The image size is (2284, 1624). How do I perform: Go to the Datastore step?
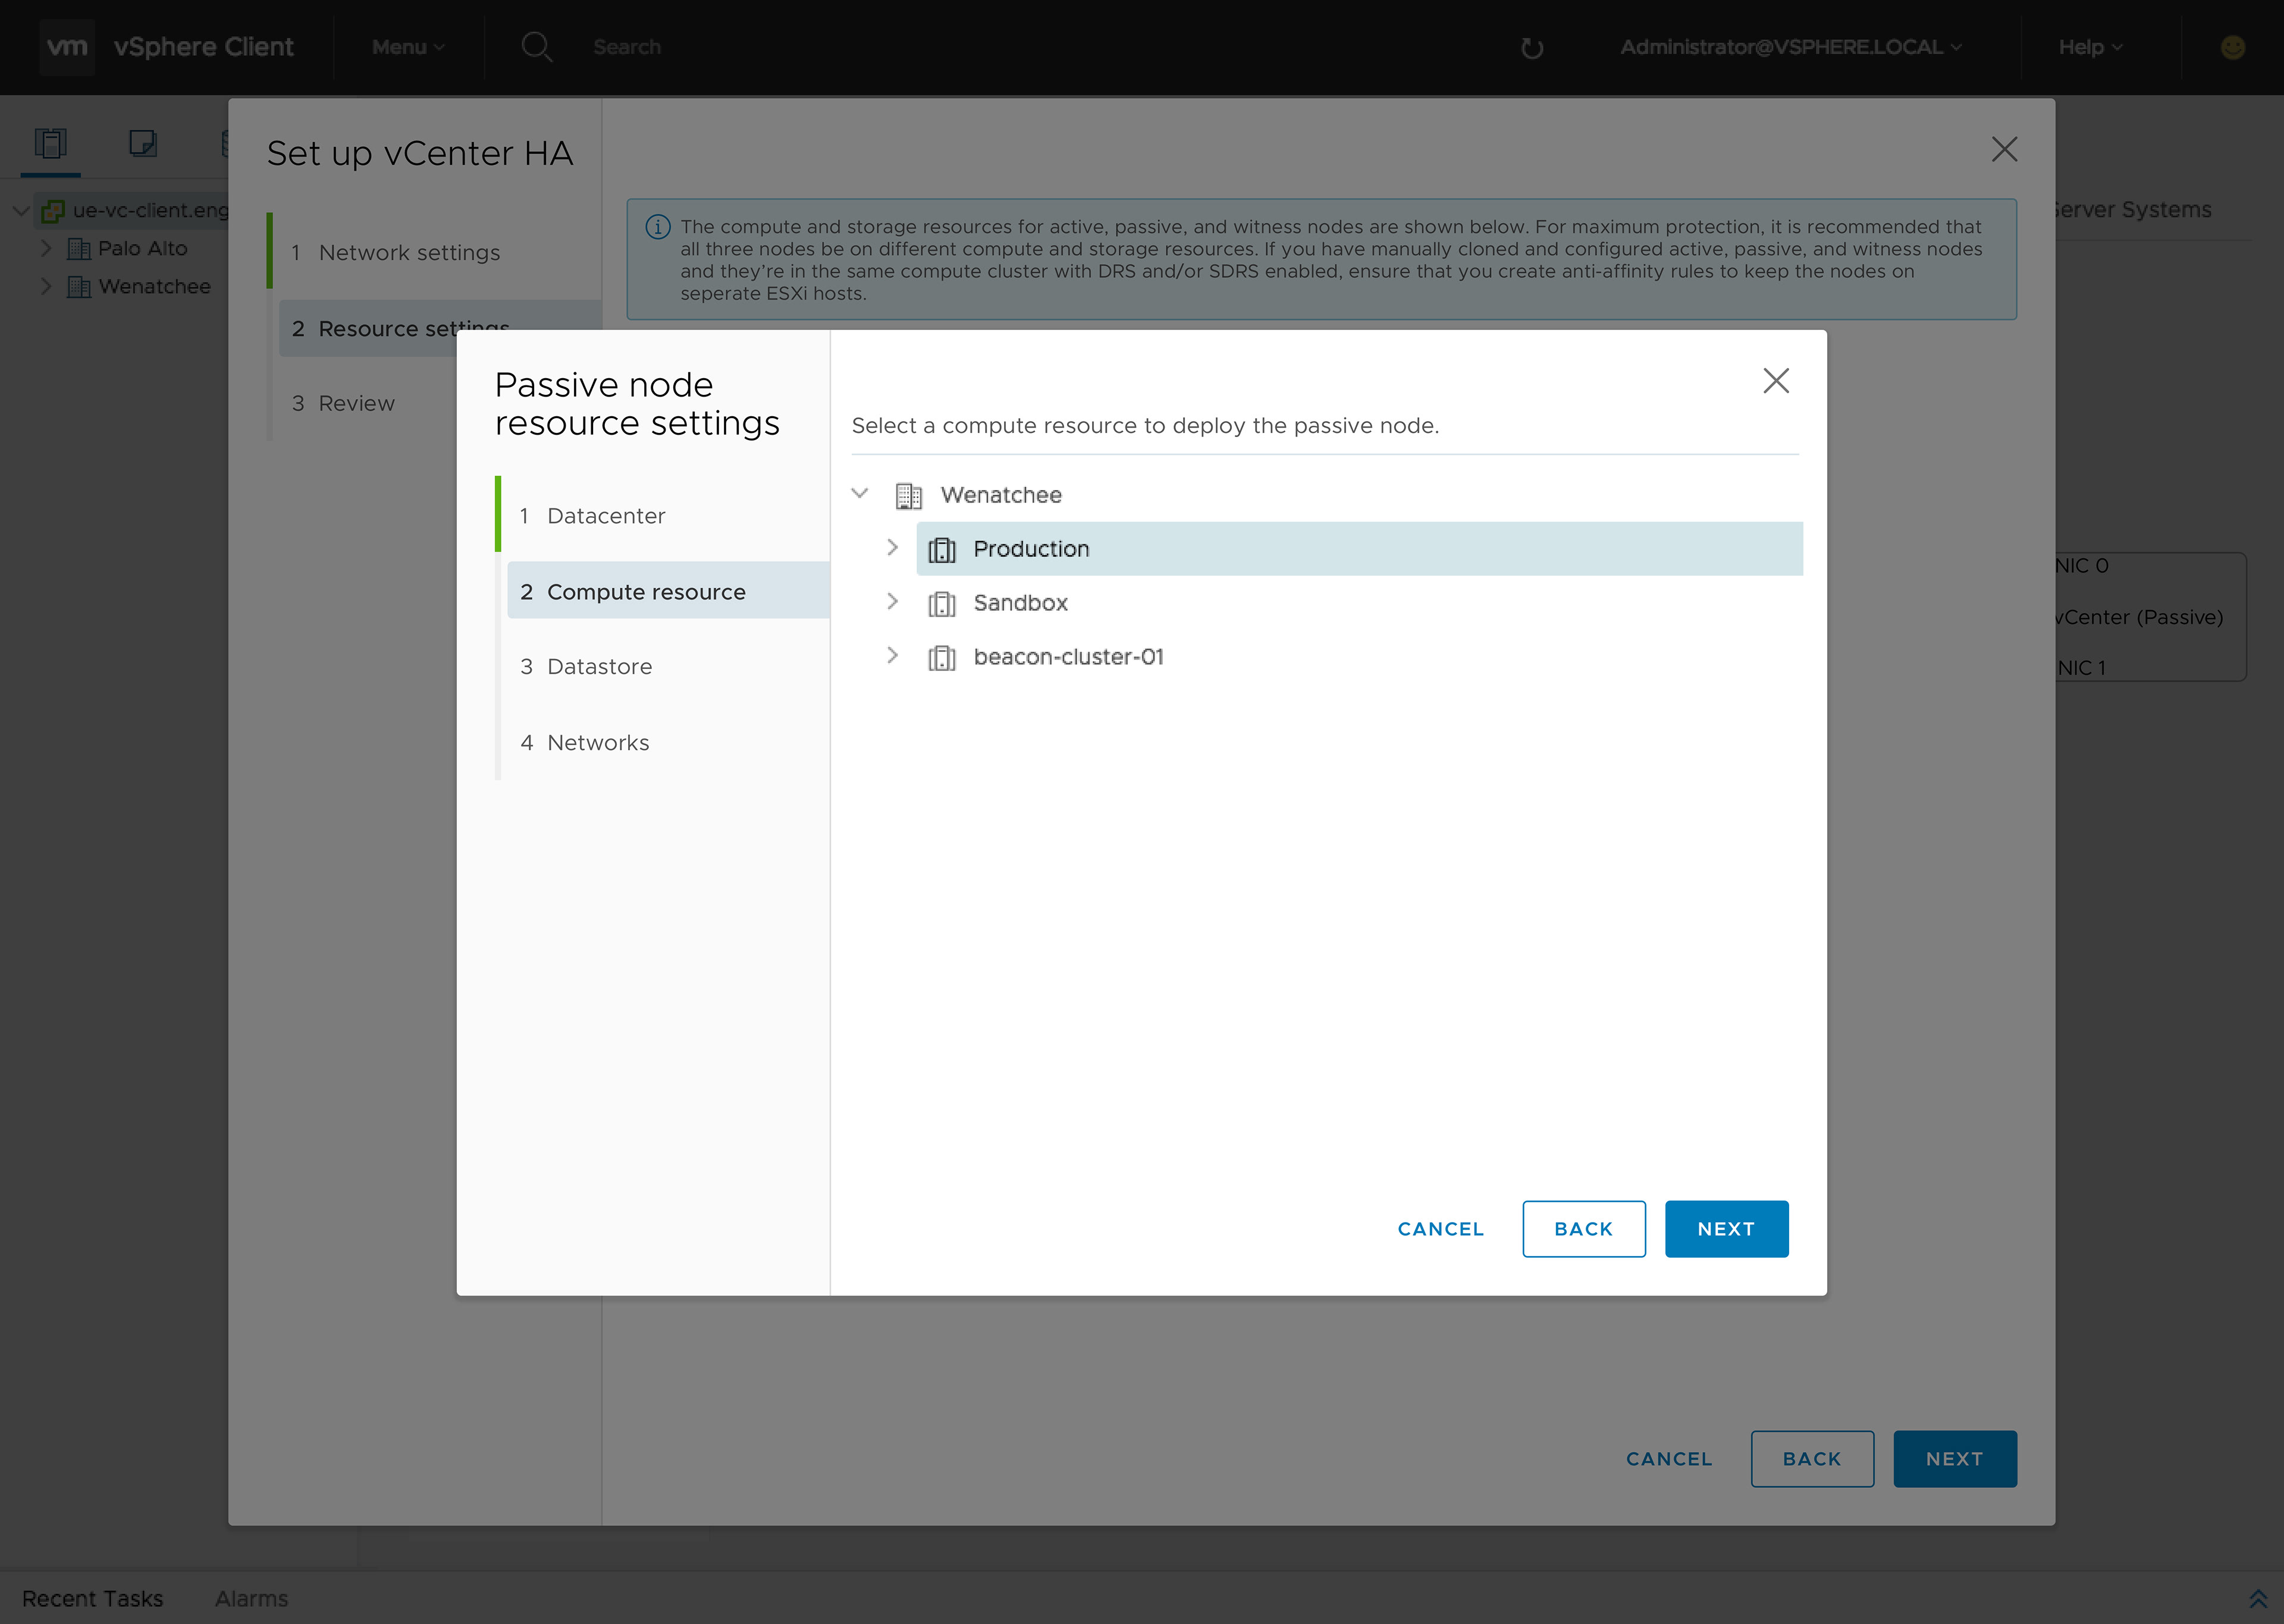586,667
